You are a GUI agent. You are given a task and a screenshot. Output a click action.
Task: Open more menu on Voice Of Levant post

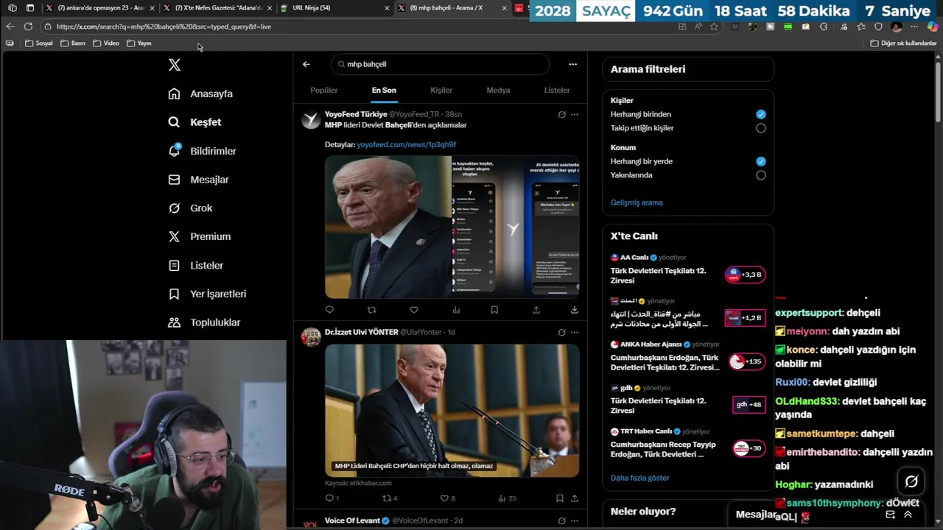575,520
